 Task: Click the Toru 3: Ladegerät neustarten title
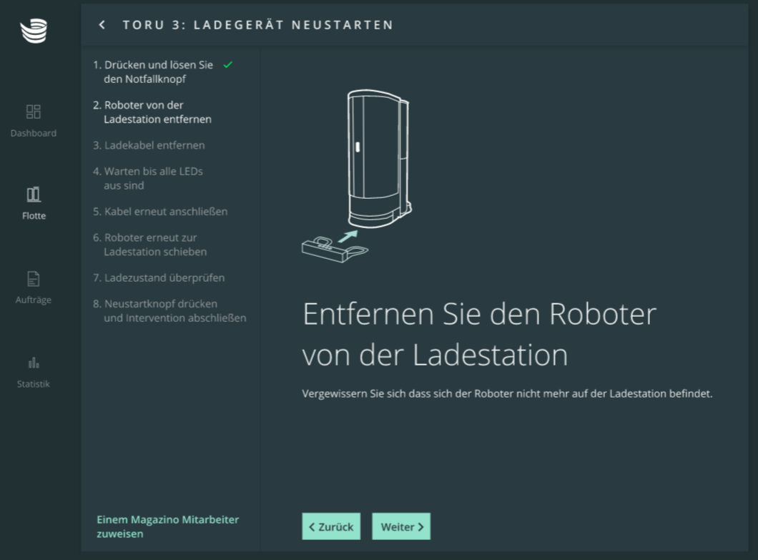pyautogui.click(x=257, y=25)
